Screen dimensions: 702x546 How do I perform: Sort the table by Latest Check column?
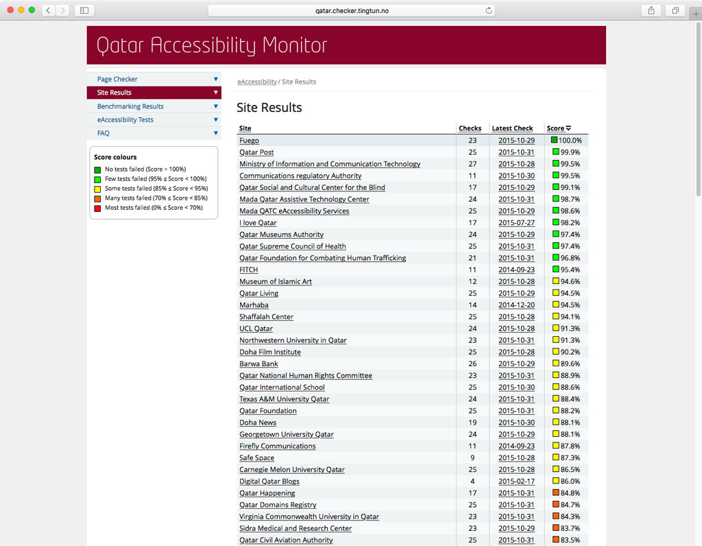(x=512, y=128)
